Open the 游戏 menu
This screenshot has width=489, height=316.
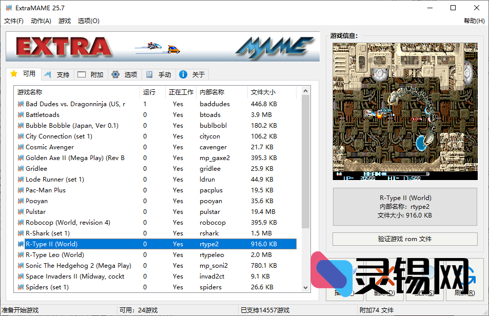coord(64,21)
